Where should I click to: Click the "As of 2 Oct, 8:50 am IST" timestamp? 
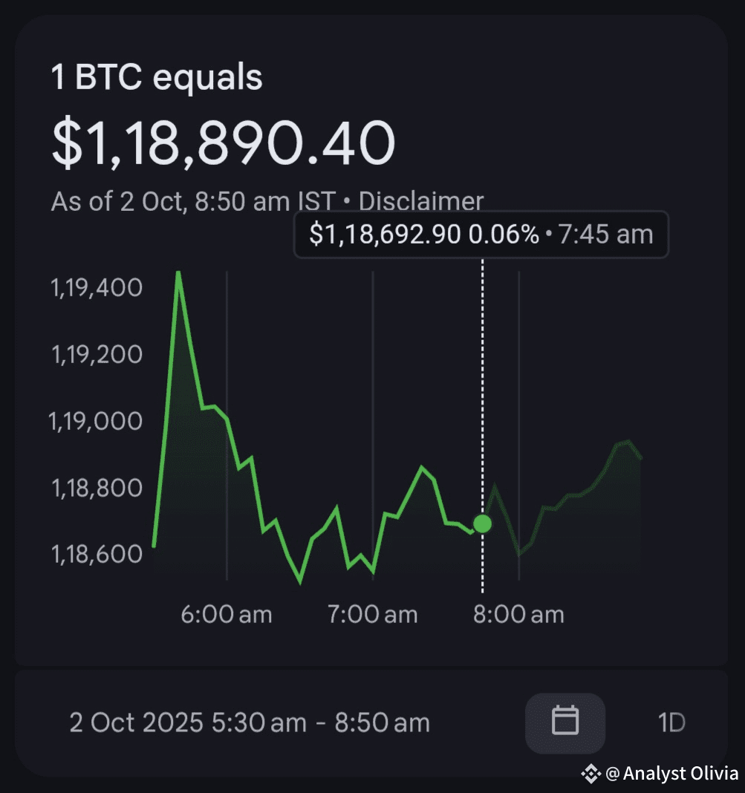(193, 201)
